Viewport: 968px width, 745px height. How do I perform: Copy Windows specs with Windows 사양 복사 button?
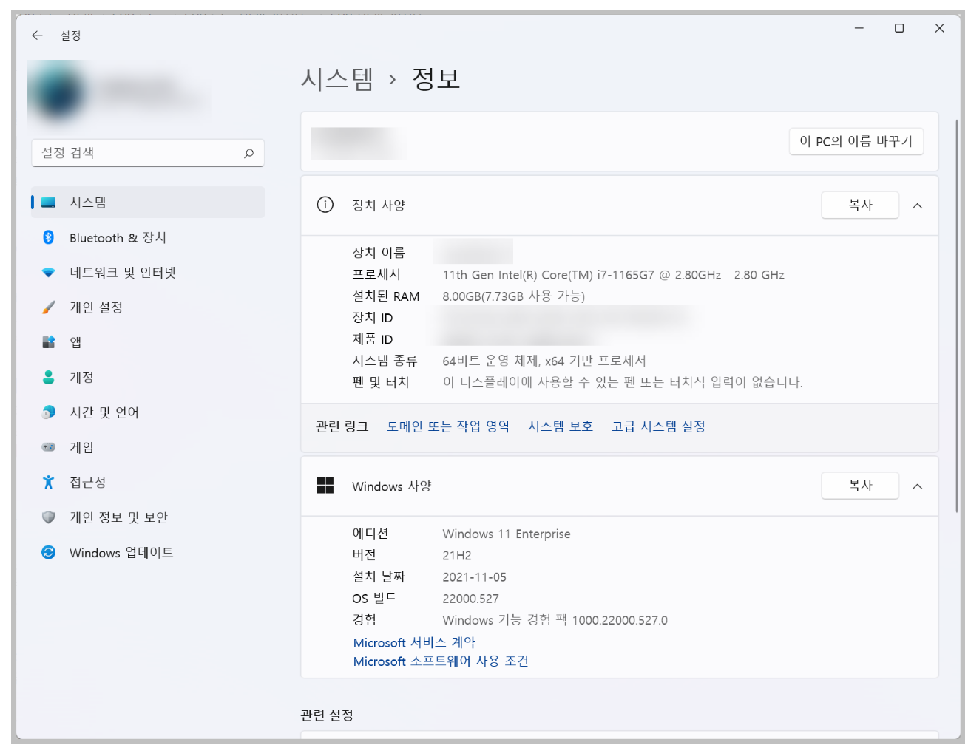click(x=860, y=486)
